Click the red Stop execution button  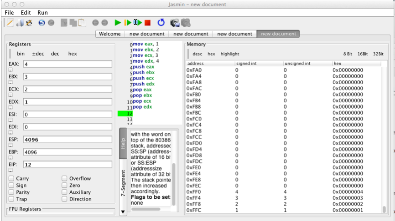[x=147, y=22]
